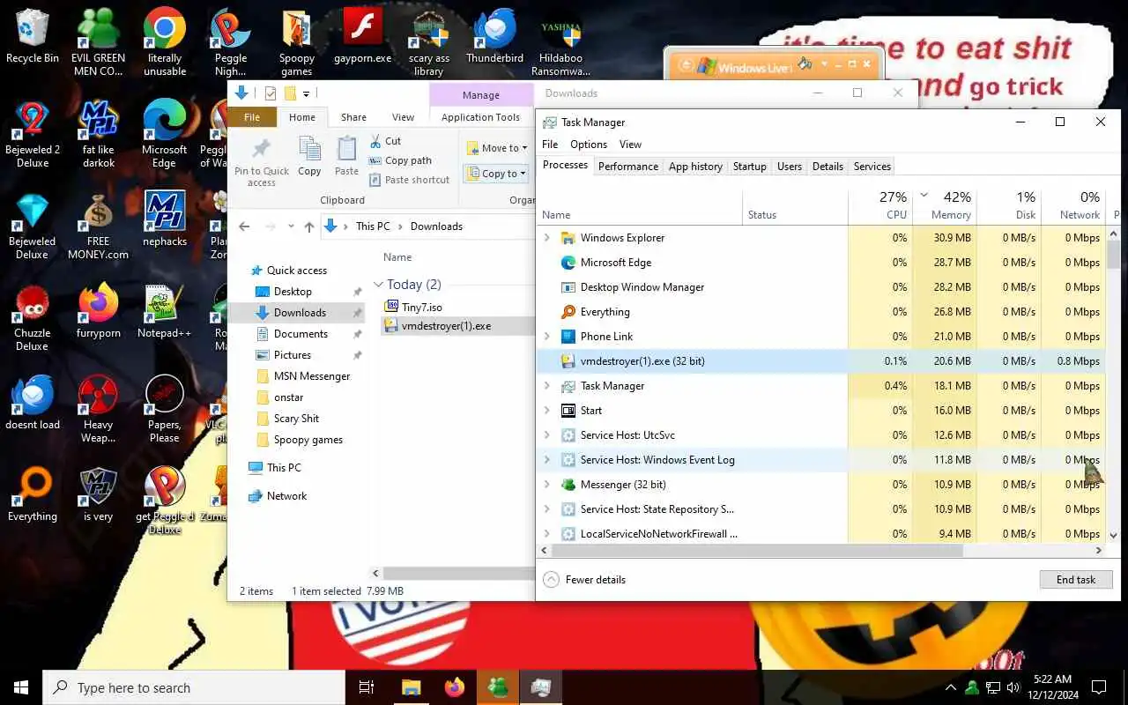1128x705 pixels.
Task: Sort processes by the CPU column
Action: (x=879, y=205)
